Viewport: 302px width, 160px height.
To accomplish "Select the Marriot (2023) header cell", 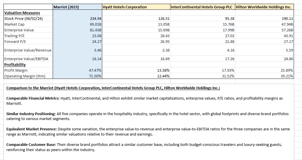I will coord(77,7).
